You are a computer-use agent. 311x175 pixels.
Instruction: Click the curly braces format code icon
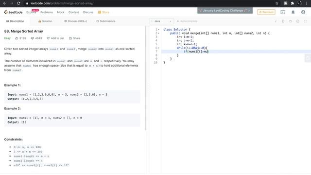pos(283,21)
